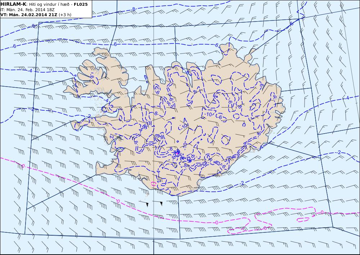Click the '(+3 h)' forecast offset text
Image resolution: width=360 pixels, height=255 pixels.
click(x=65, y=15)
